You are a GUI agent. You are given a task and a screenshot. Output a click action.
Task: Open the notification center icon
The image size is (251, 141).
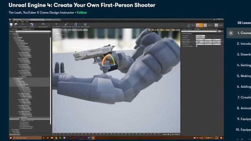221,137
